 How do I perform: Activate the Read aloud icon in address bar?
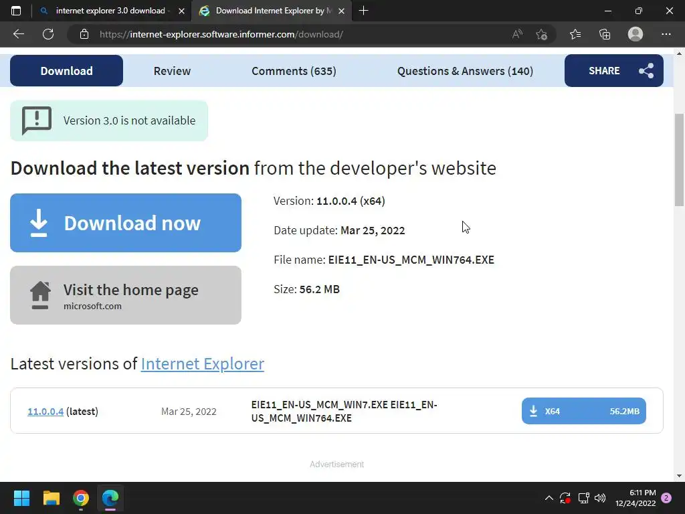[x=517, y=34]
